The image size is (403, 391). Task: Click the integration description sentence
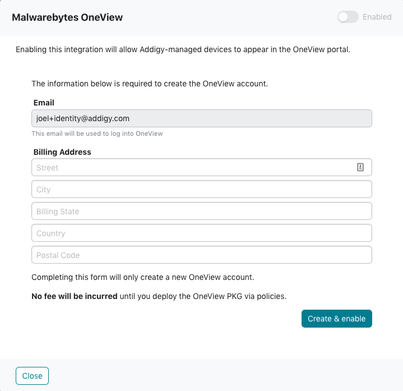click(x=183, y=49)
